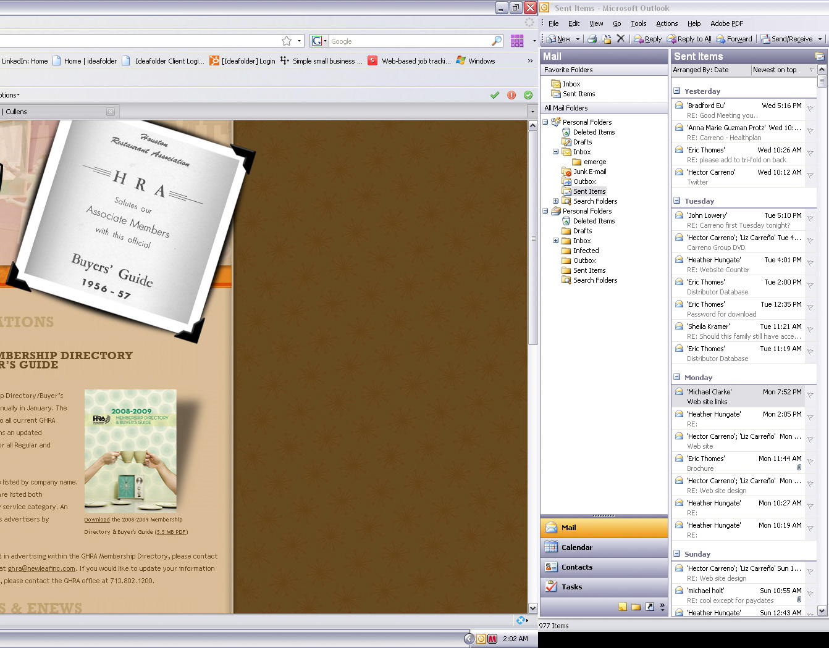829x648 pixels.
Task: Open the New item dropdown arrow
Action: pos(578,39)
